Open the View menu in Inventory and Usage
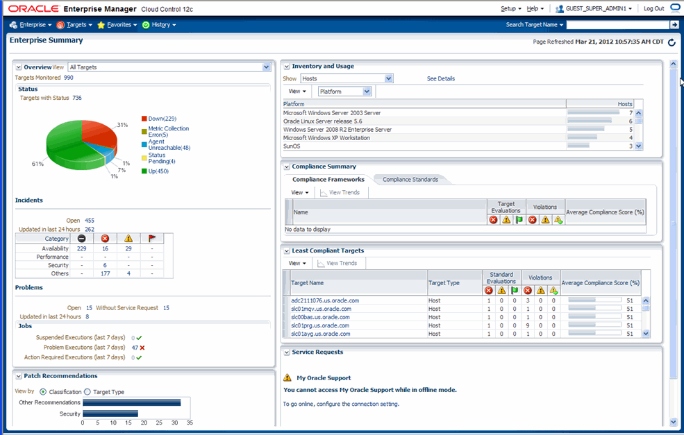This screenshot has width=684, height=435. (297, 92)
